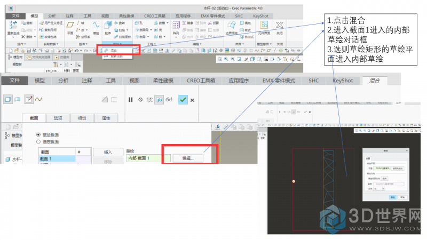427x240 pixels.
Task: Click the 取消 button in the sketch dialog
Action: (402, 197)
